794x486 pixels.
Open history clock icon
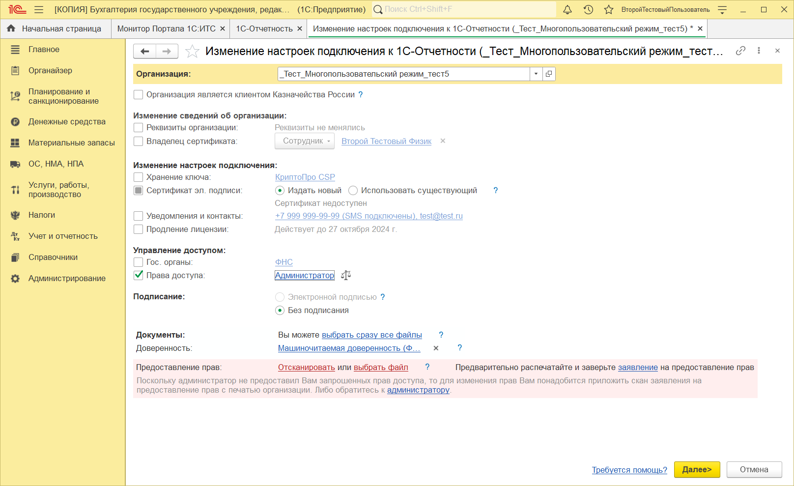588,9
